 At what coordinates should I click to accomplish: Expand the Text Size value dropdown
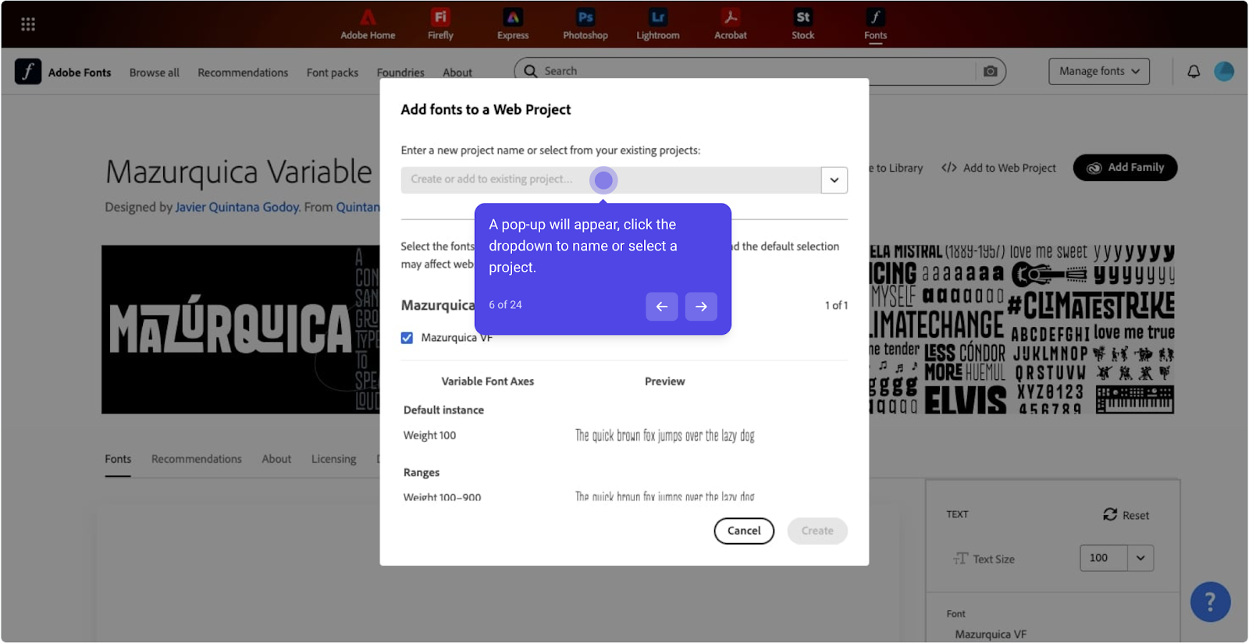point(1140,558)
